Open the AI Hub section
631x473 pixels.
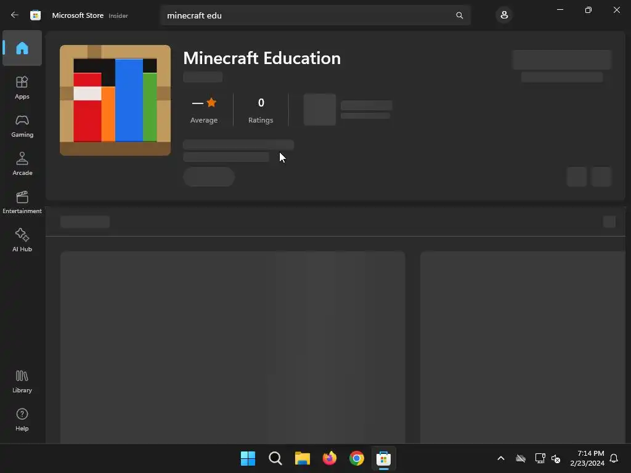tap(22, 241)
